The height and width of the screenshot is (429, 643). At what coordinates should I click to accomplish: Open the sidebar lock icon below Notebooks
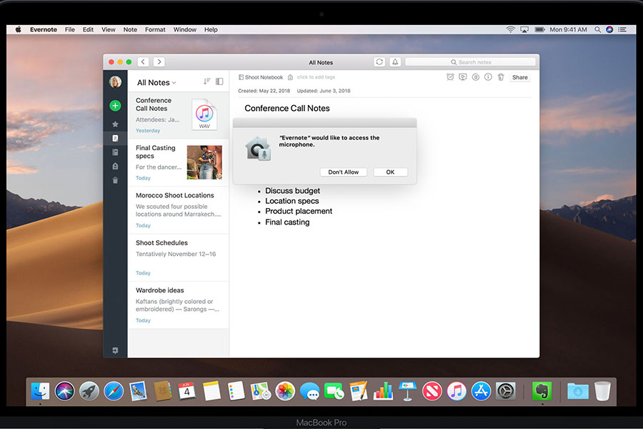(115, 167)
